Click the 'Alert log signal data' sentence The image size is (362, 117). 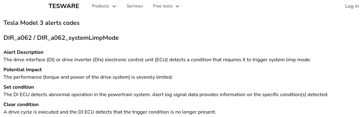click(240, 95)
